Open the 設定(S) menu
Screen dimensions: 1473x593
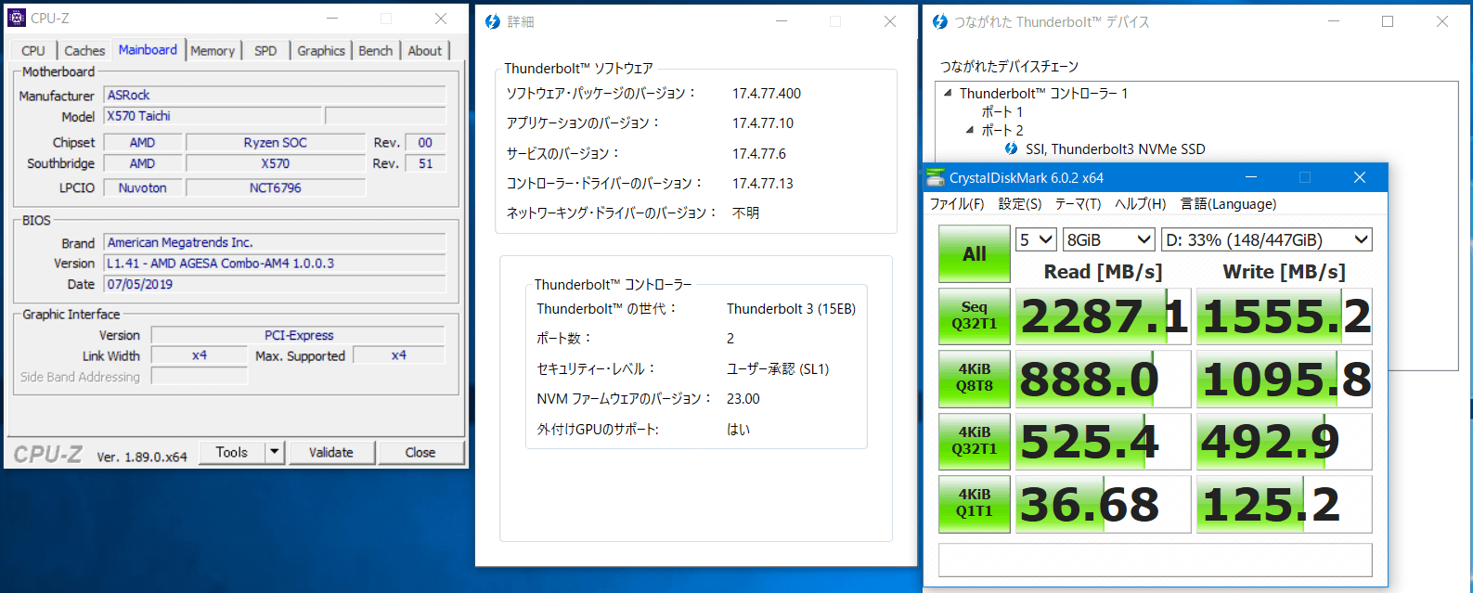[1020, 204]
